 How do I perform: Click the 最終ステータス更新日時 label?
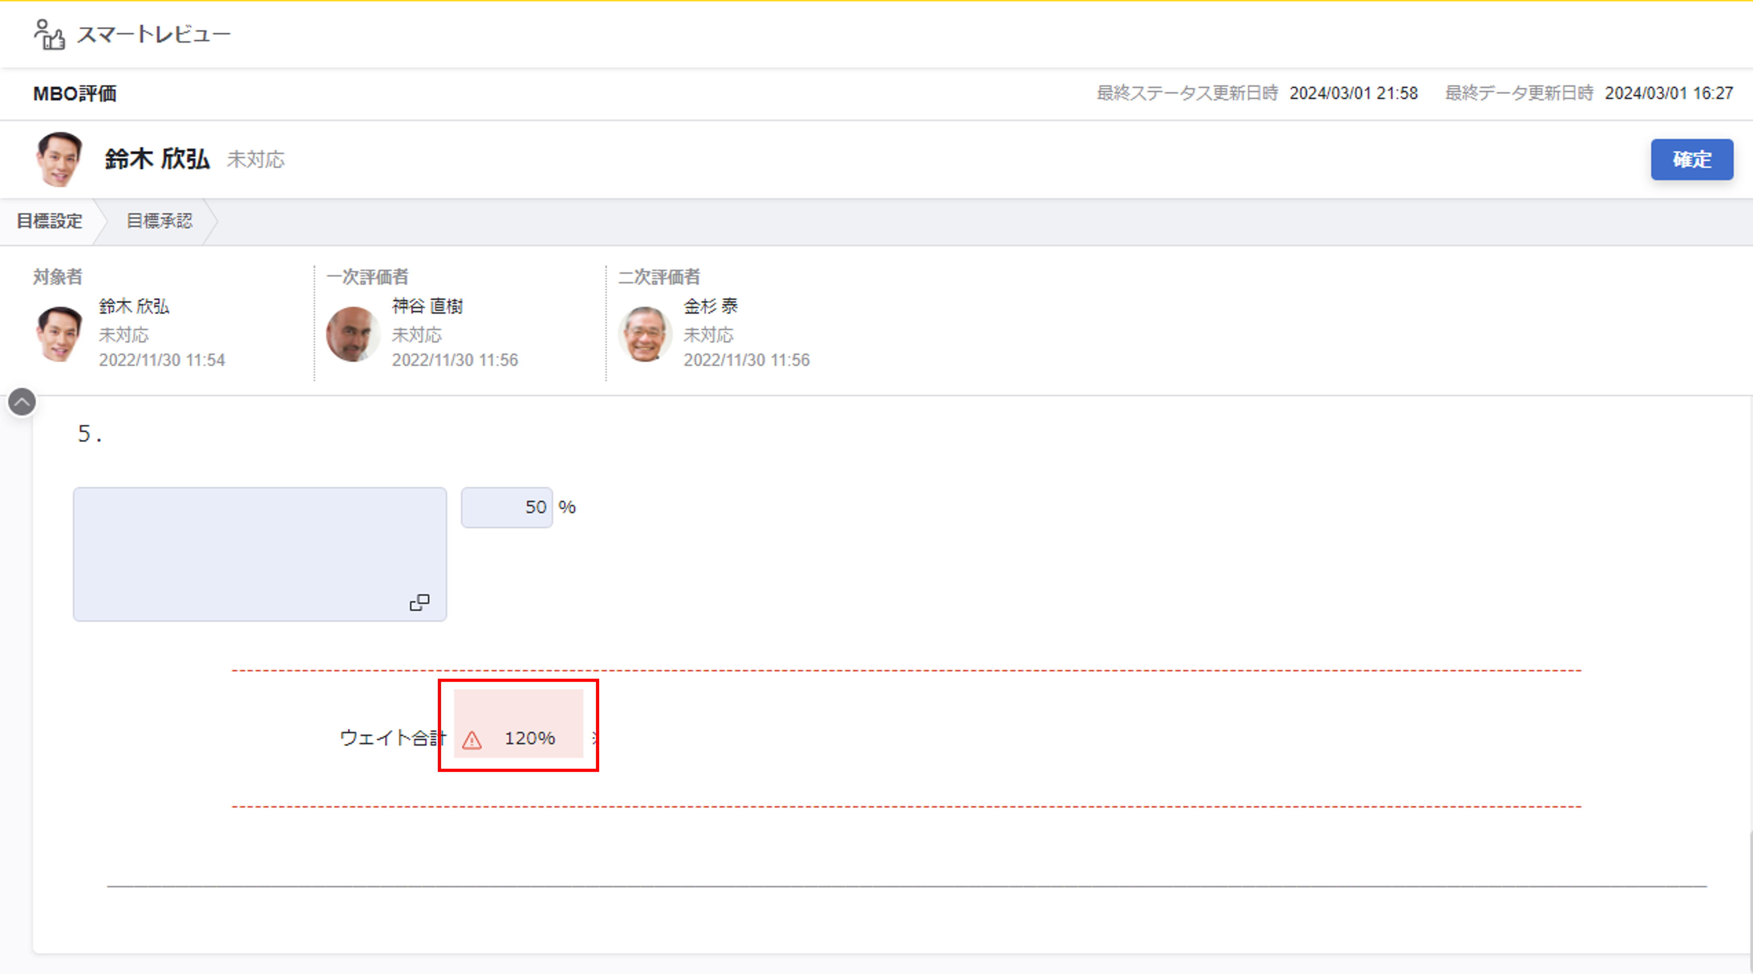pos(1187,93)
